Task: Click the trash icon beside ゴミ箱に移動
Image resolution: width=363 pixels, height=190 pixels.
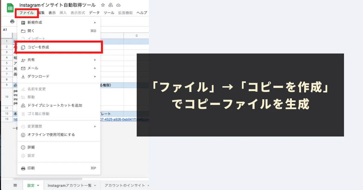Action: click(23, 114)
